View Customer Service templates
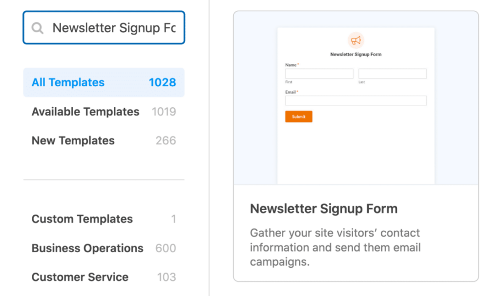 [80, 277]
